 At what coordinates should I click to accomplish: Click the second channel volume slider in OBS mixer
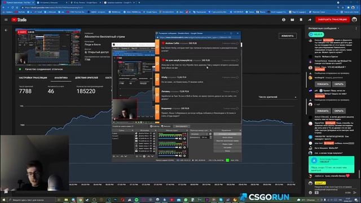168,147
